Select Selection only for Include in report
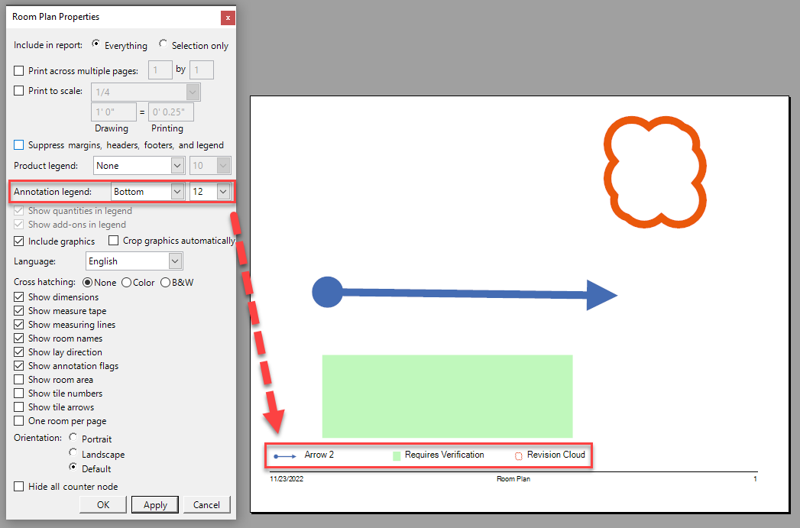This screenshot has width=800, height=528. [x=162, y=44]
